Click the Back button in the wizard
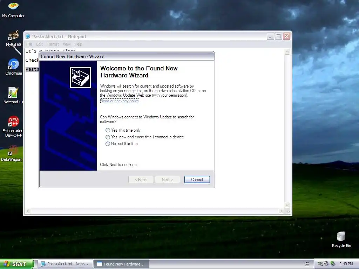 click(x=141, y=180)
